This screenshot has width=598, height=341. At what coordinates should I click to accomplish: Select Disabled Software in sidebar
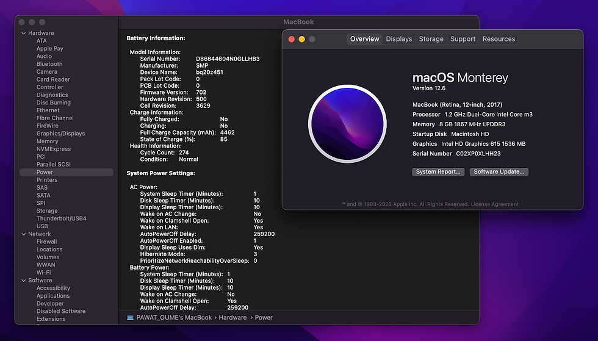click(61, 311)
